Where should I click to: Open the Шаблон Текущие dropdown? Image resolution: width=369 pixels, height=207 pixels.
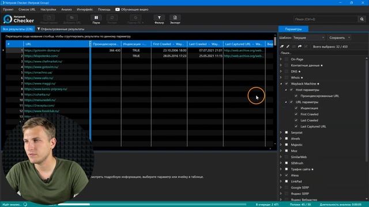pos(309,37)
